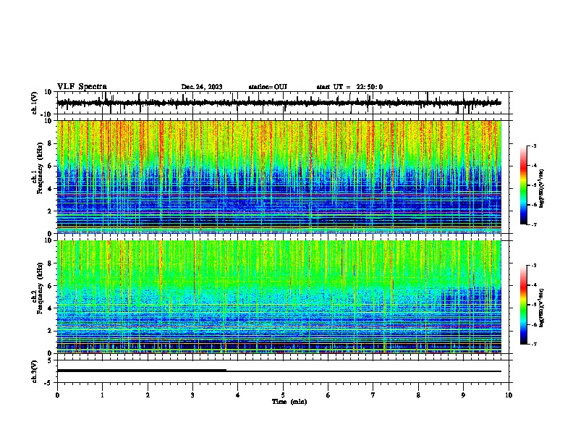Viewport: 573px width, 443px height.
Task: Click the ch.1 colorbar "log(PSD)" units label
Action: 542,188
